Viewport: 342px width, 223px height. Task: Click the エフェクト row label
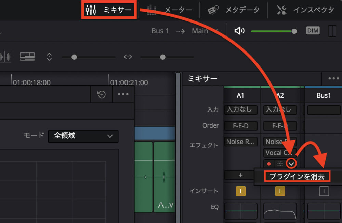[204, 145]
